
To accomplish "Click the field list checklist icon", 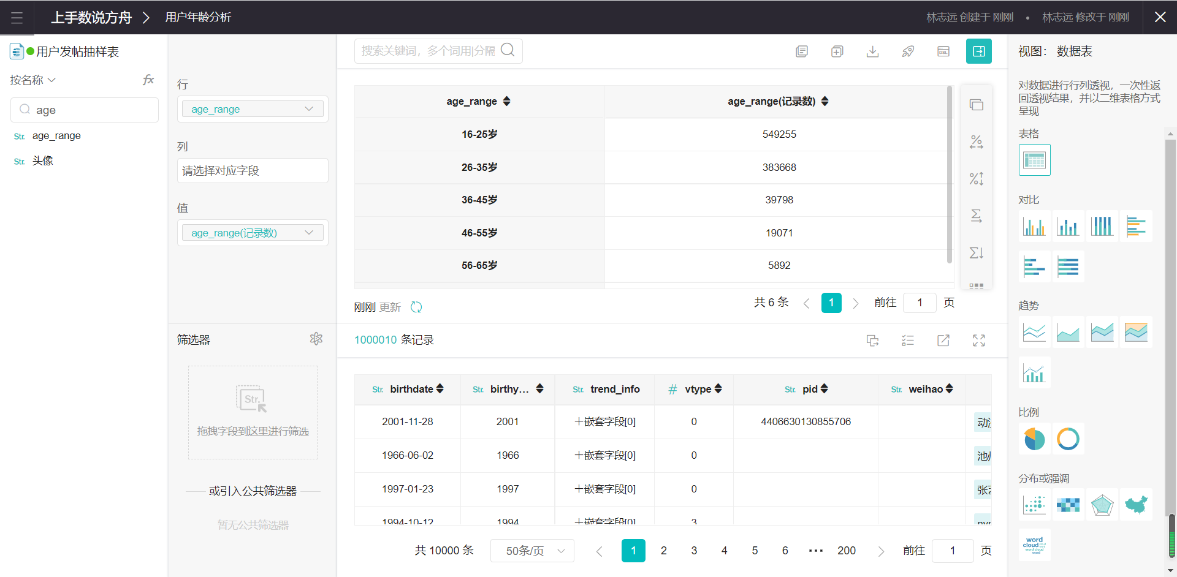I will click(908, 341).
